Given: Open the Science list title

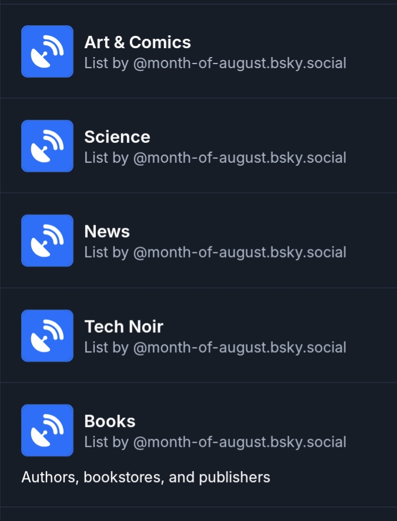Looking at the screenshot, I should (x=117, y=137).
